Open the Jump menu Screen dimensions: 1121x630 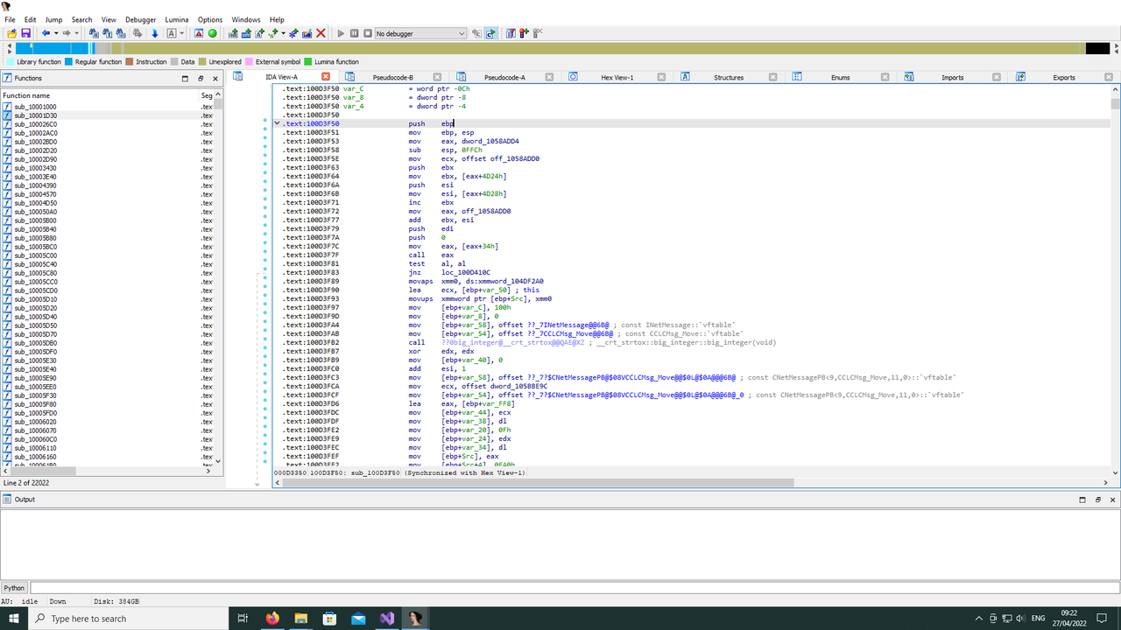pos(53,19)
